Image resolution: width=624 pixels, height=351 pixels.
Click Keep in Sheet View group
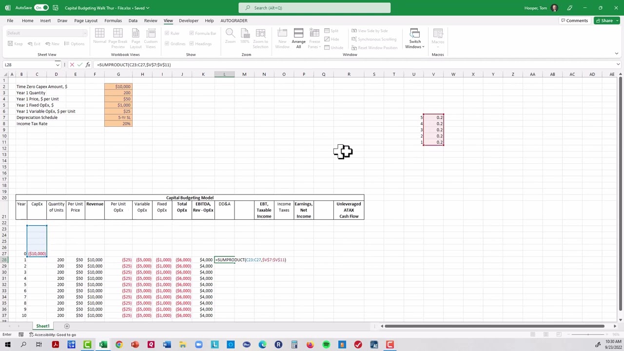[15, 44]
